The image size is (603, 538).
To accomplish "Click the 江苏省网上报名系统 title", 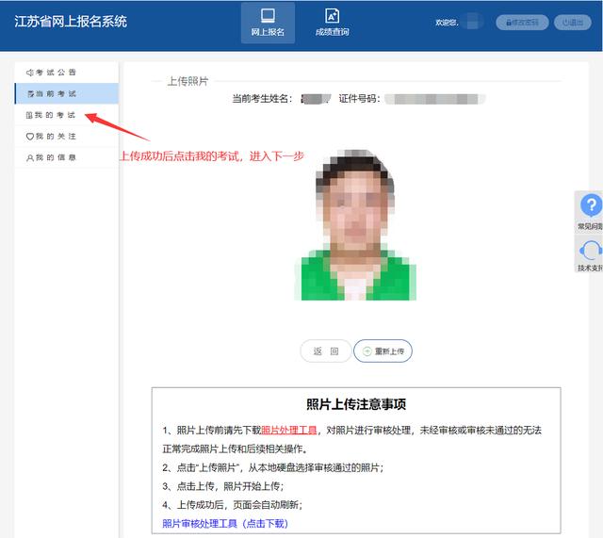I will coord(71,21).
